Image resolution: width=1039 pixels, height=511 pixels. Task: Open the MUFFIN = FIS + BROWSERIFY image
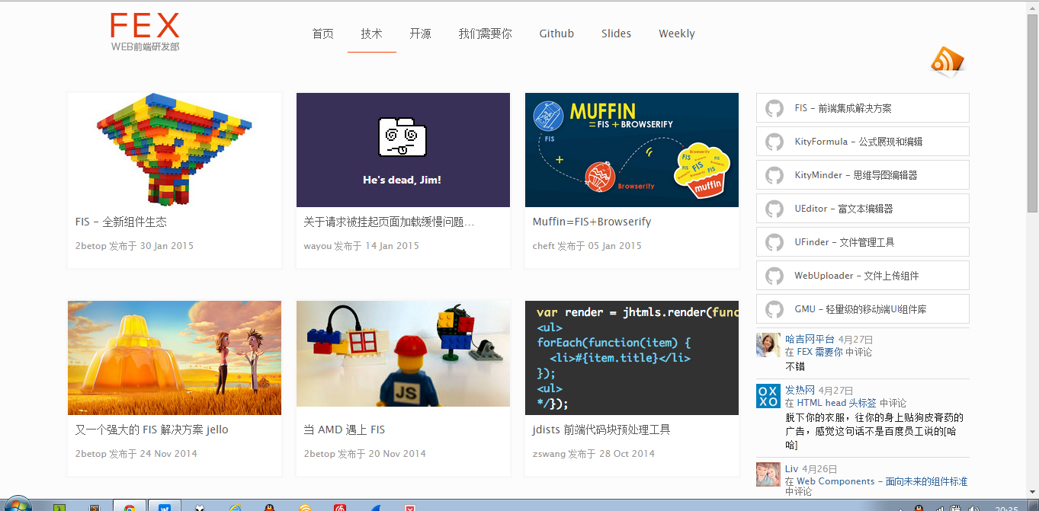point(632,150)
